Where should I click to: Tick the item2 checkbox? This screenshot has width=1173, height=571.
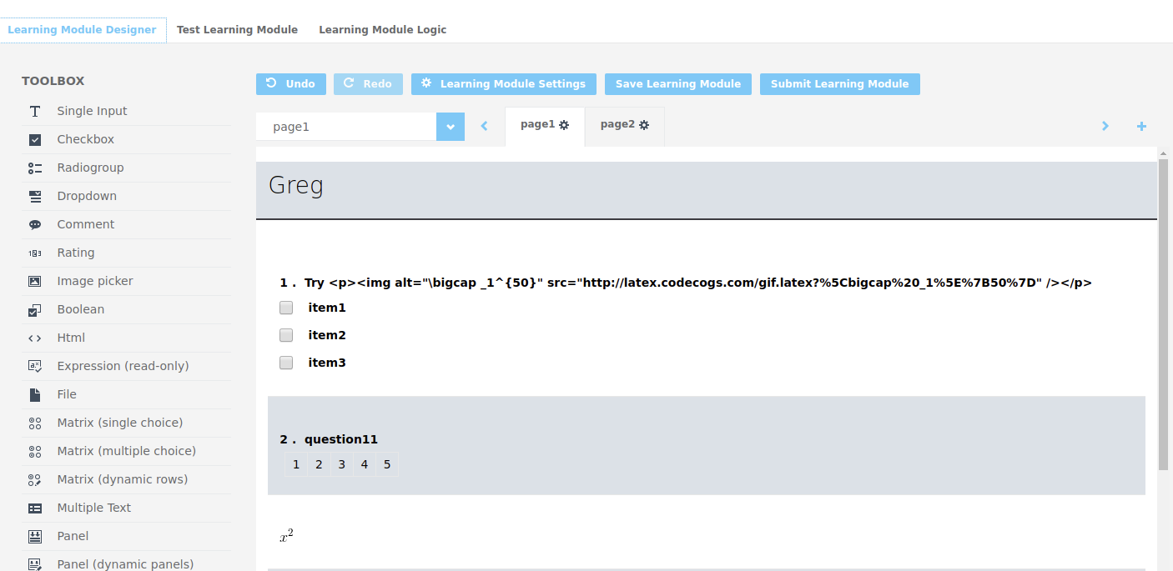coord(286,335)
